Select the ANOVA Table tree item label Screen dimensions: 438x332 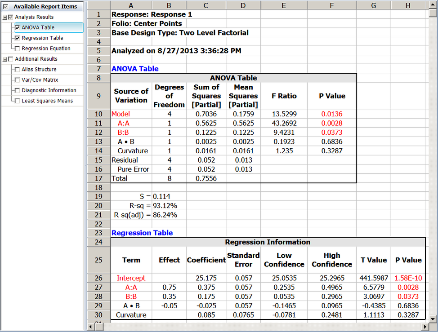tap(38, 27)
